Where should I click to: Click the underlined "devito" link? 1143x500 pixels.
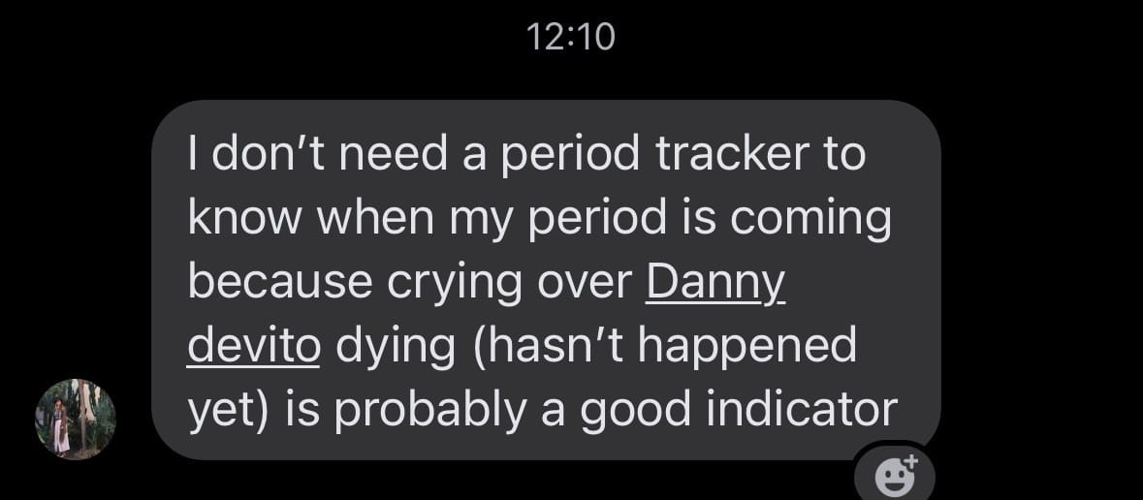pyautogui.click(x=253, y=346)
